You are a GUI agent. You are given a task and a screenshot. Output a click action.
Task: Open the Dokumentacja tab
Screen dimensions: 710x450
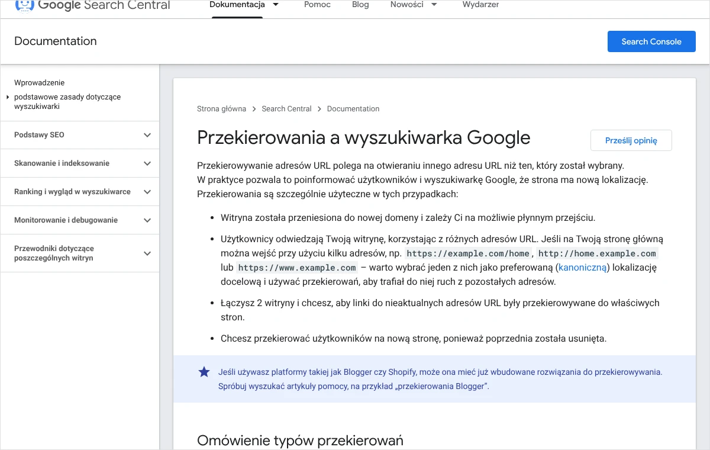click(x=237, y=5)
